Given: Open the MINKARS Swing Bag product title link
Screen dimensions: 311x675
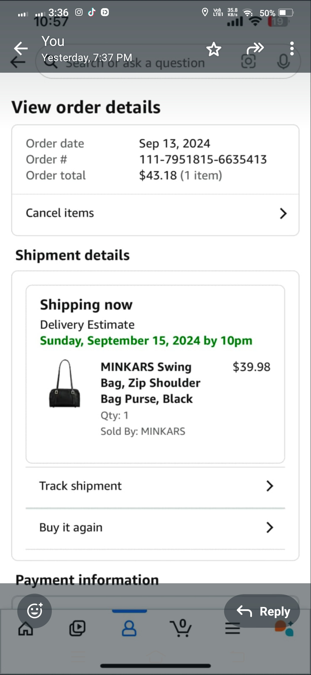Looking at the screenshot, I should (151, 383).
